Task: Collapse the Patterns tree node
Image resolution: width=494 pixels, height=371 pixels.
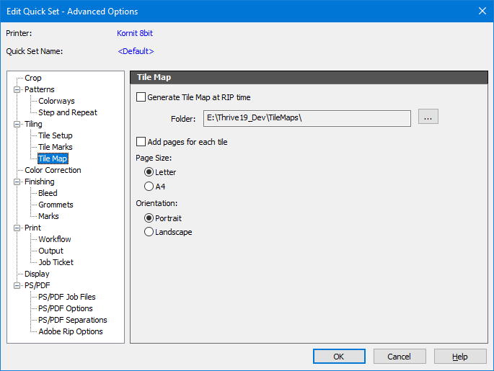Action: click(17, 89)
